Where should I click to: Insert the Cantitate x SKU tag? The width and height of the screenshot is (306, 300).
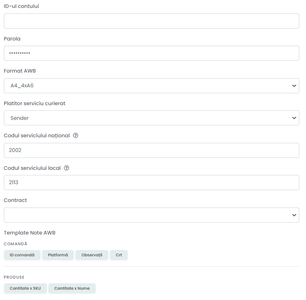coord(25,288)
